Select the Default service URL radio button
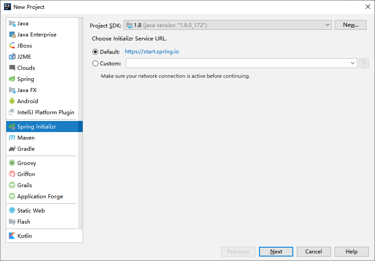 tap(95, 52)
